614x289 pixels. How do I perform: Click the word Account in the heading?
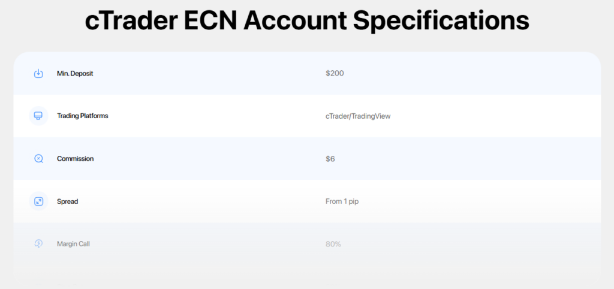pos(297,21)
